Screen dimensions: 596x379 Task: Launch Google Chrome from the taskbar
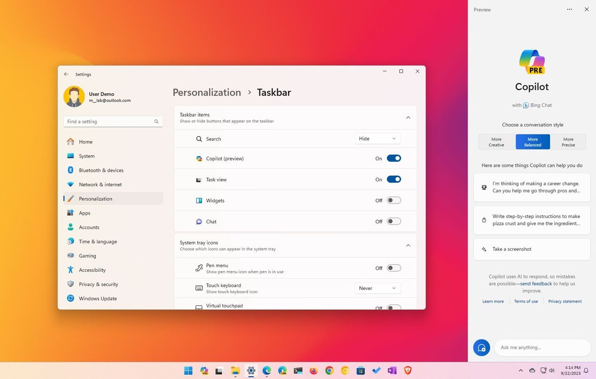[x=329, y=371]
